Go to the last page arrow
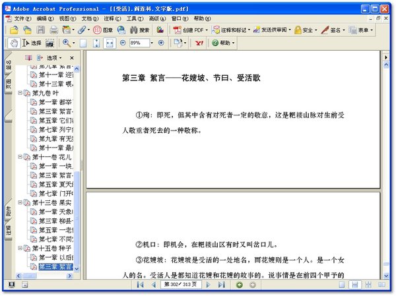The width and height of the screenshot is (396, 296). pyautogui.click(x=222, y=285)
